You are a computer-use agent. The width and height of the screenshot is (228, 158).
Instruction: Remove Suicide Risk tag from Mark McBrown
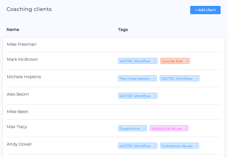pyautogui.click(x=187, y=61)
